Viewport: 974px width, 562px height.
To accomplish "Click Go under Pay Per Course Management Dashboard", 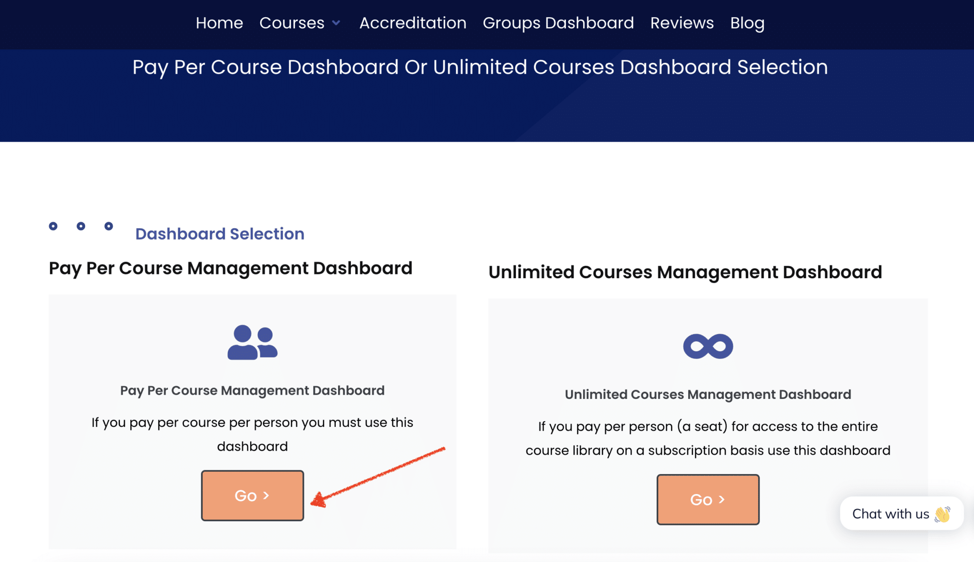I will pos(252,495).
